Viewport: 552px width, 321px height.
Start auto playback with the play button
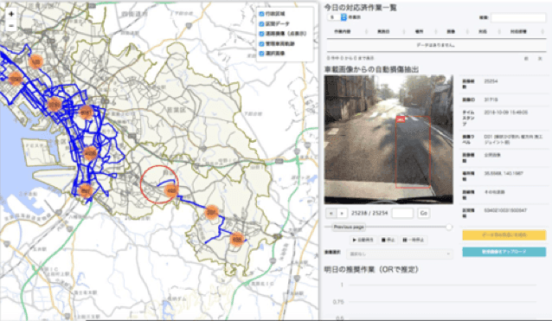[x=363, y=240]
